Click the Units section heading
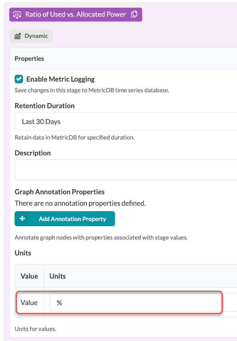The height and width of the screenshot is (341, 237). coord(23,253)
